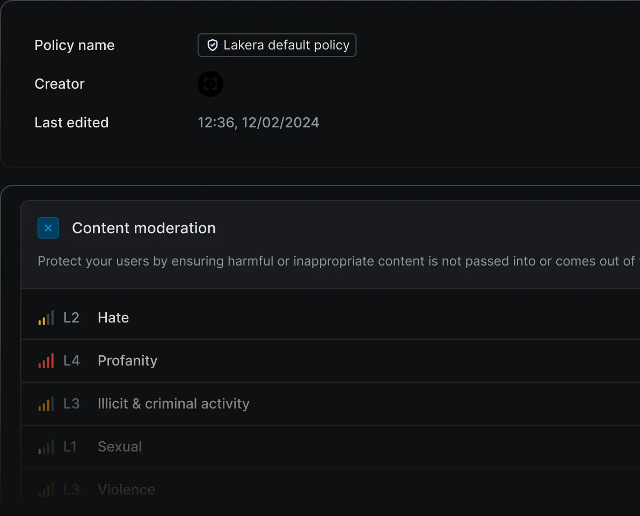Select the severity bars icon for Violence
Image resolution: width=640 pixels, height=516 pixels.
(x=47, y=489)
